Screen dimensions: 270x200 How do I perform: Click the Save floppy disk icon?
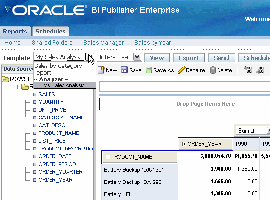pos(124,70)
